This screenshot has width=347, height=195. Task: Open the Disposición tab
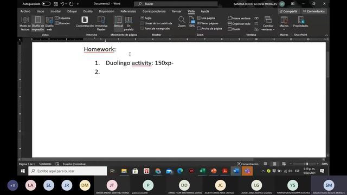pos(107,11)
